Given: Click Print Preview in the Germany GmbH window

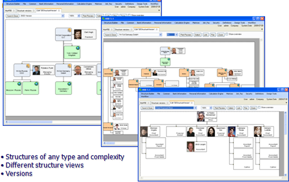Looking at the screenshot, I should pos(186,35).
